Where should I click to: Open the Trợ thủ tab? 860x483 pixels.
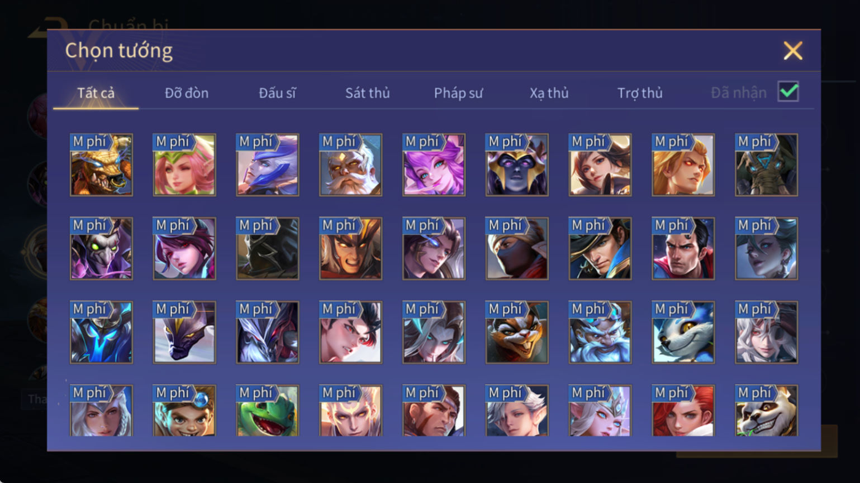click(x=640, y=93)
